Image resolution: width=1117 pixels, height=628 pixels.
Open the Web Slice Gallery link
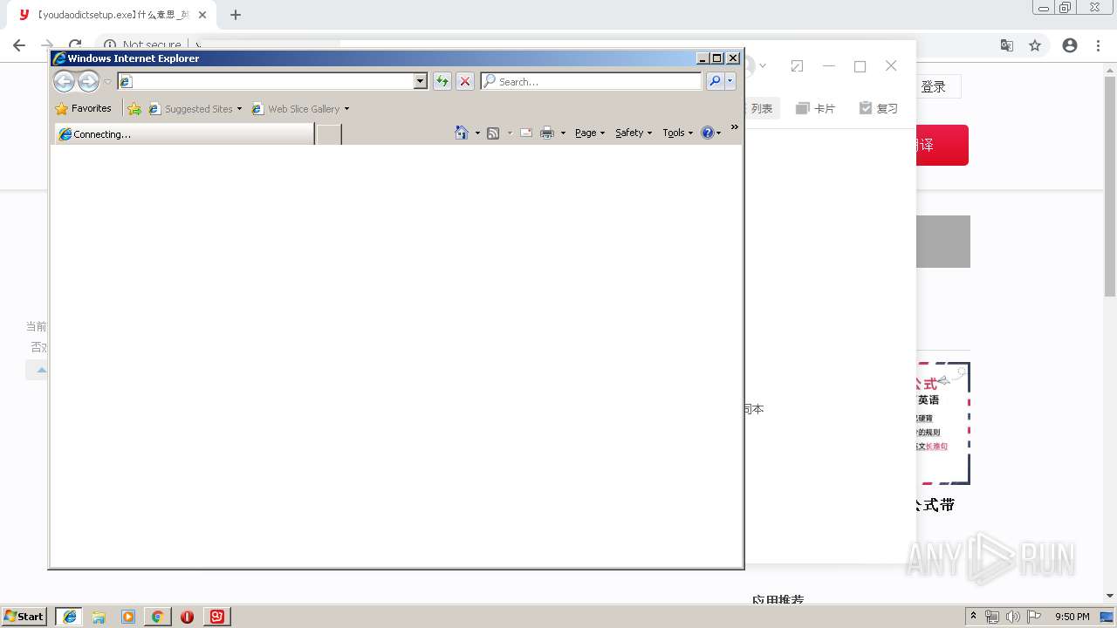point(296,109)
